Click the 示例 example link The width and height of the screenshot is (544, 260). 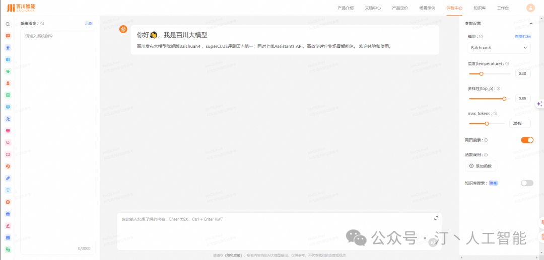(89, 24)
